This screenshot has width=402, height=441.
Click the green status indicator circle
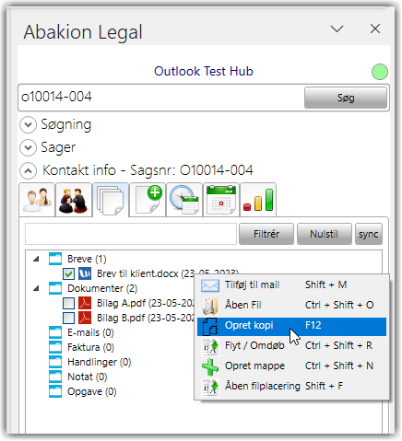[x=380, y=72]
